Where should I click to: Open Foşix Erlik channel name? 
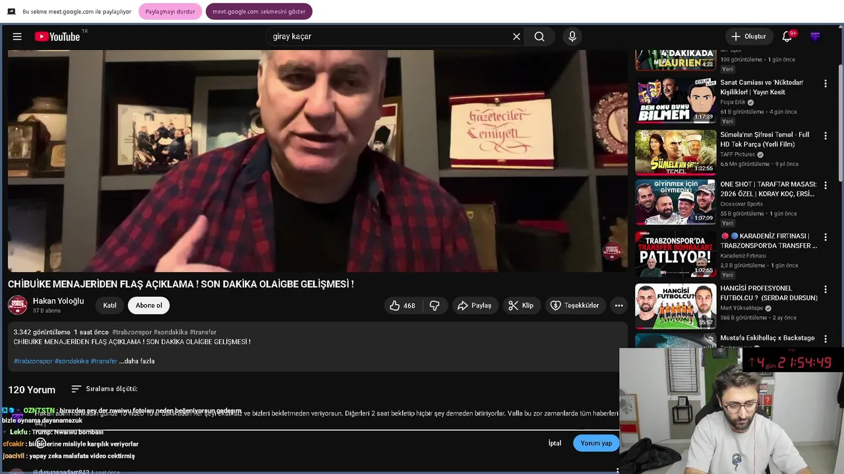(x=733, y=102)
